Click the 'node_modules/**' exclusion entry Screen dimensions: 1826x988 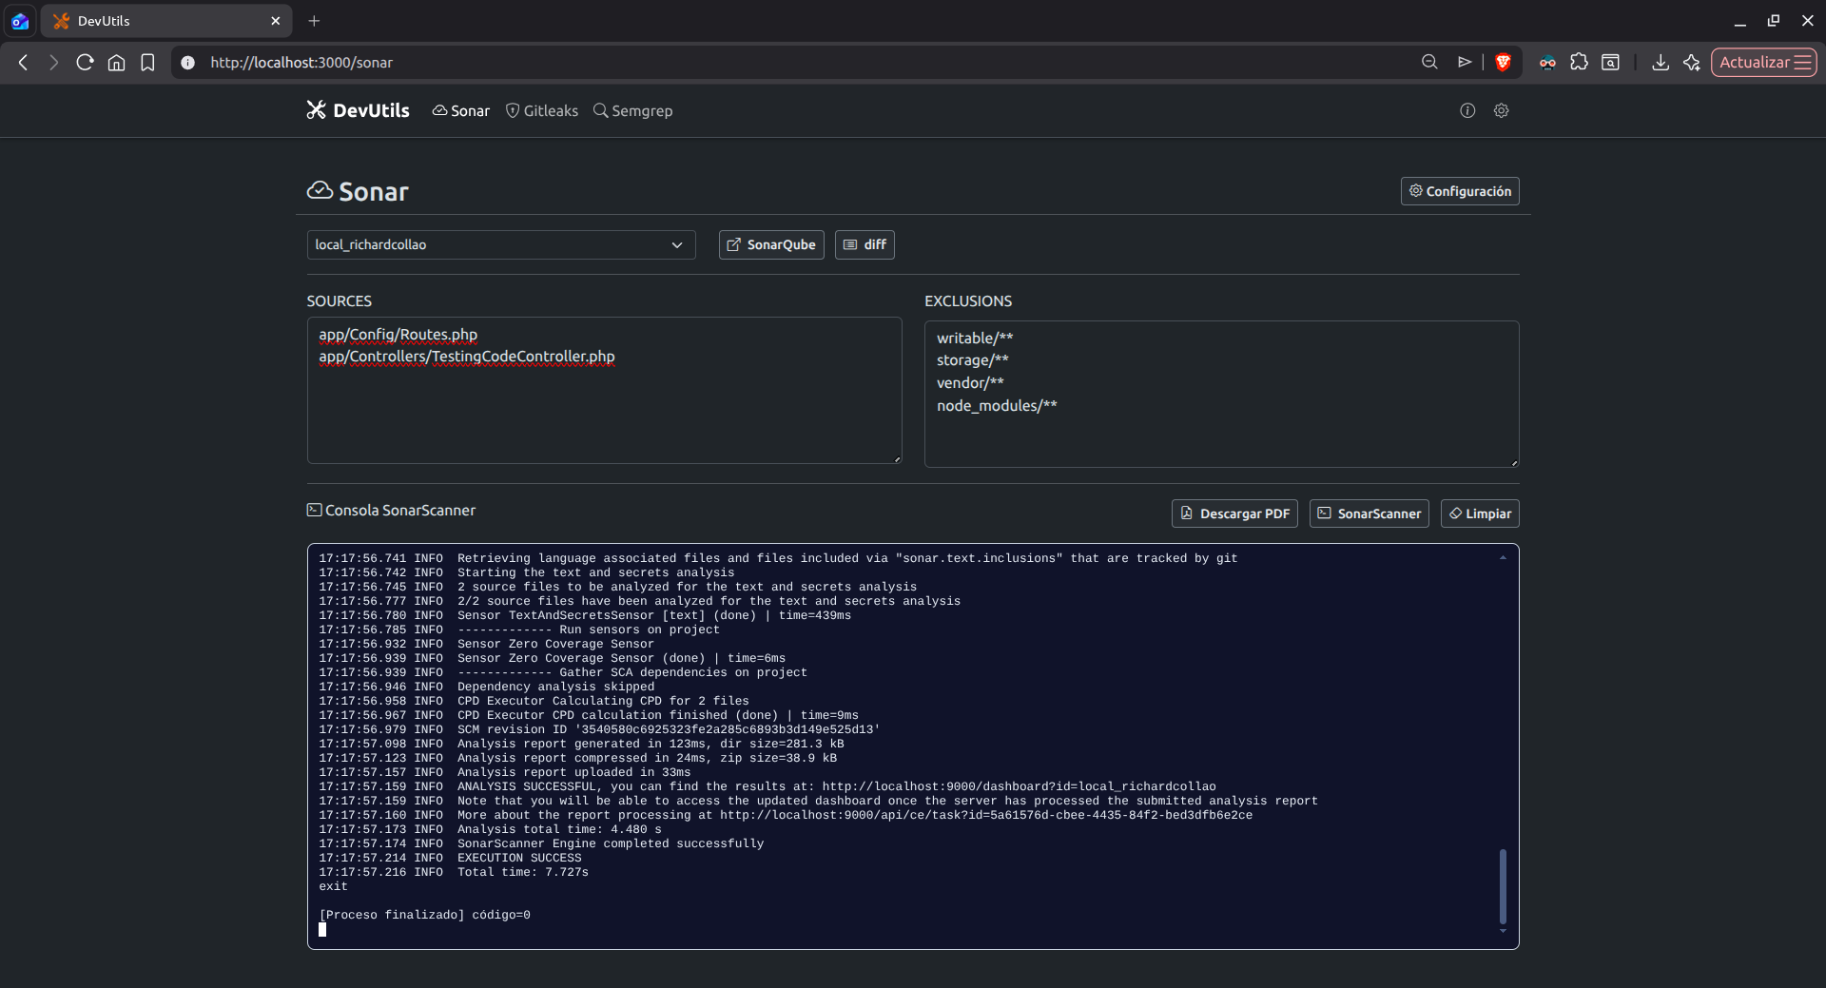click(x=997, y=405)
